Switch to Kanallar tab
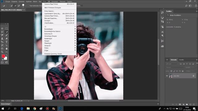Image resolution: width=198 pixels, height=111 pixels. (x=182, y=60)
